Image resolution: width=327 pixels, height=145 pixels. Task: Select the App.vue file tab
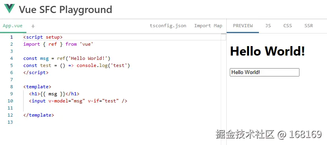[x=13, y=26]
